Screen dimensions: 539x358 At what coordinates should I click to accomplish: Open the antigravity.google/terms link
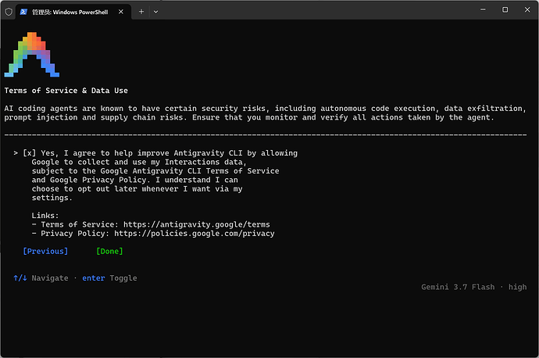click(x=197, y=224)
